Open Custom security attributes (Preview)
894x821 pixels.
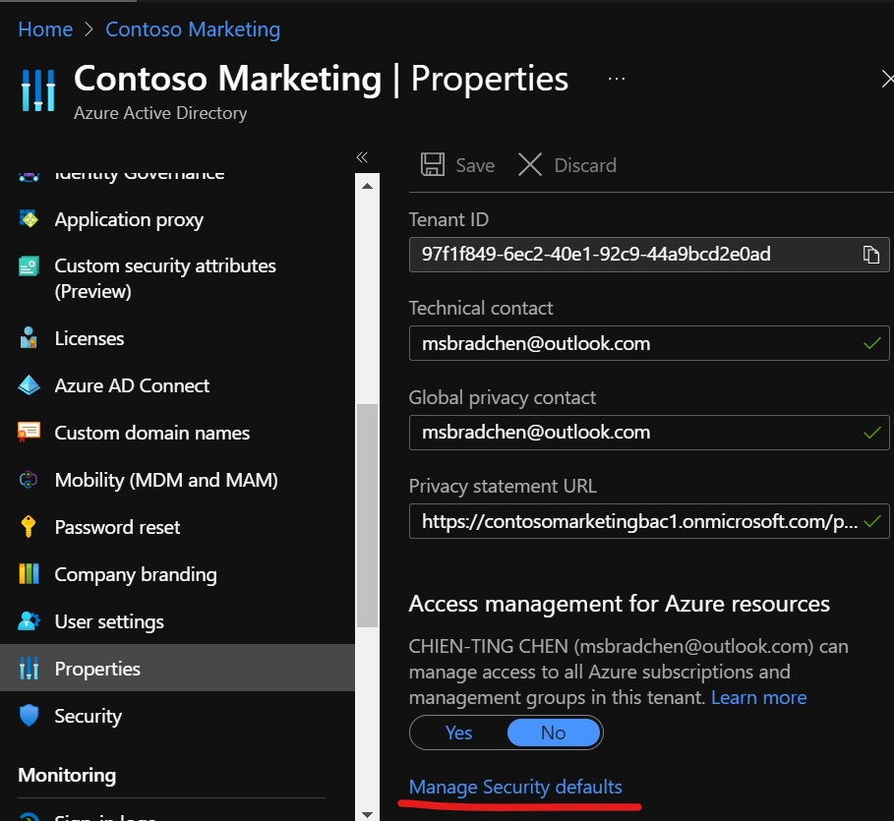click(165, 279)
